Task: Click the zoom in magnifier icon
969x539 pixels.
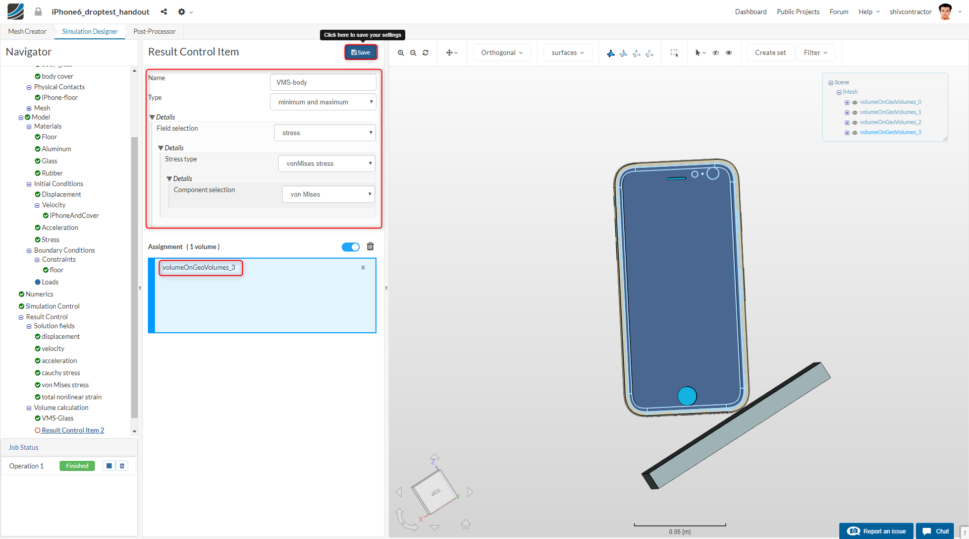Action: coord(401,53)
